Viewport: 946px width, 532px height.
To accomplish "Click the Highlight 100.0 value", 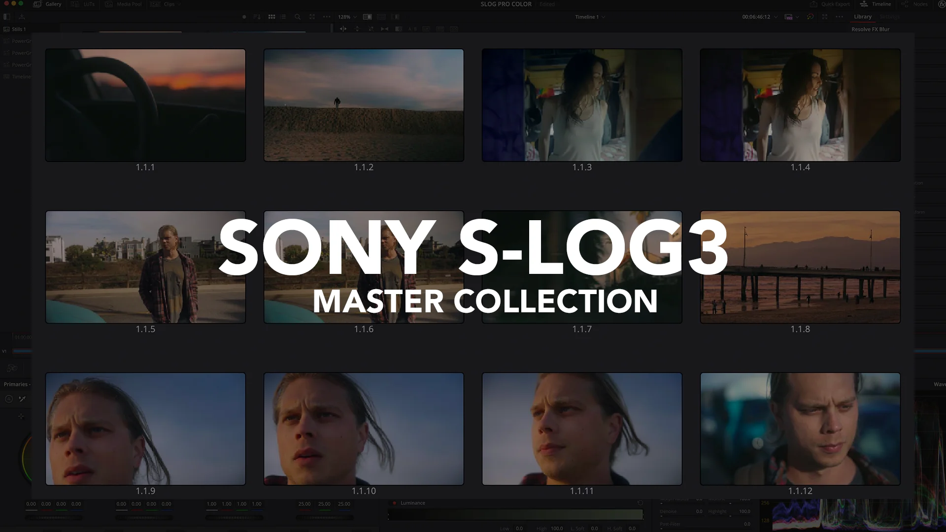I will click(x=744, y=511).
